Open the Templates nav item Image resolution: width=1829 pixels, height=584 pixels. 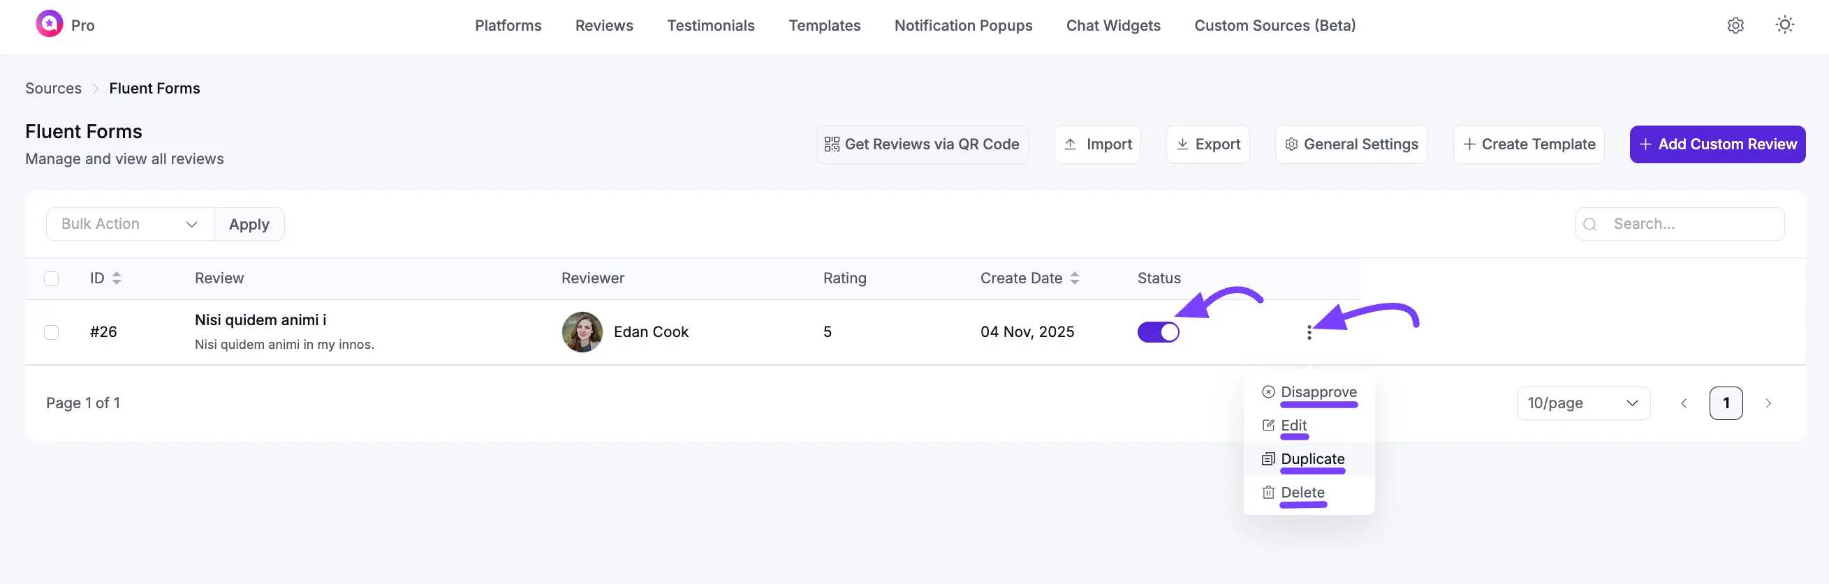(824, 26)
